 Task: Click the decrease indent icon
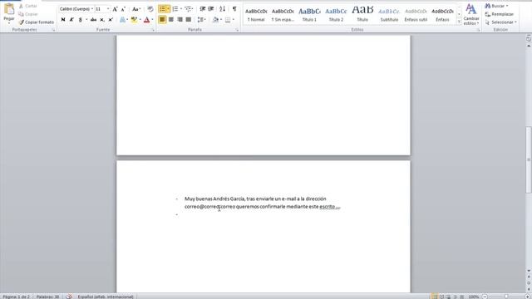point(203,9)
